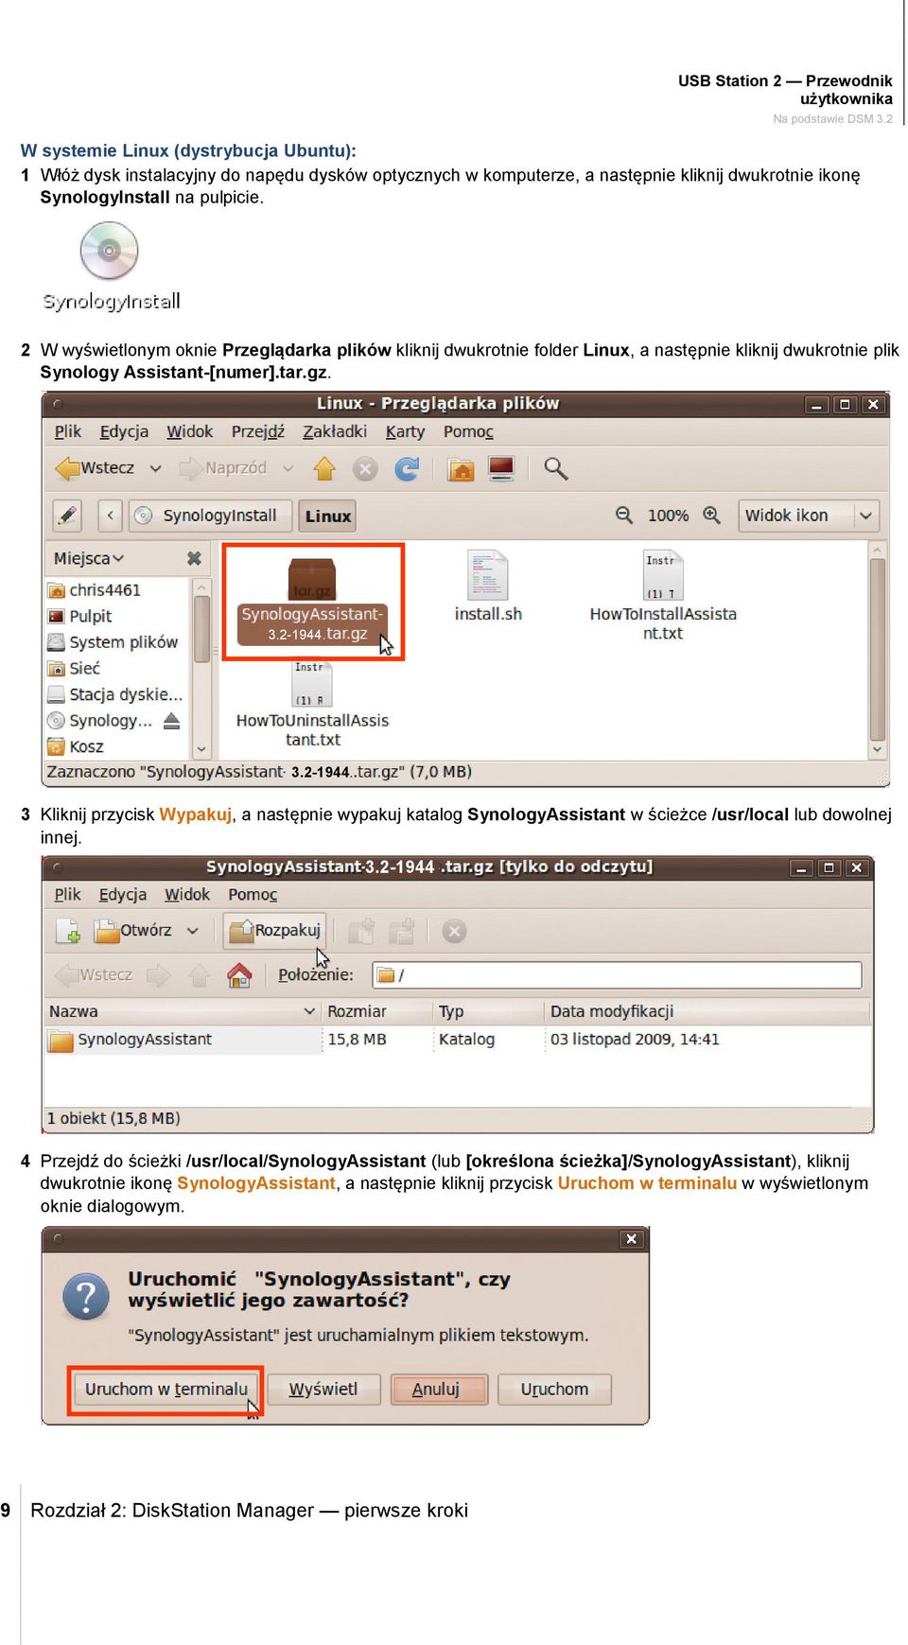Screen dimensions: 908x1645
Task: Click Wstecz in archive manager
Action: click(x=95, y=975)
